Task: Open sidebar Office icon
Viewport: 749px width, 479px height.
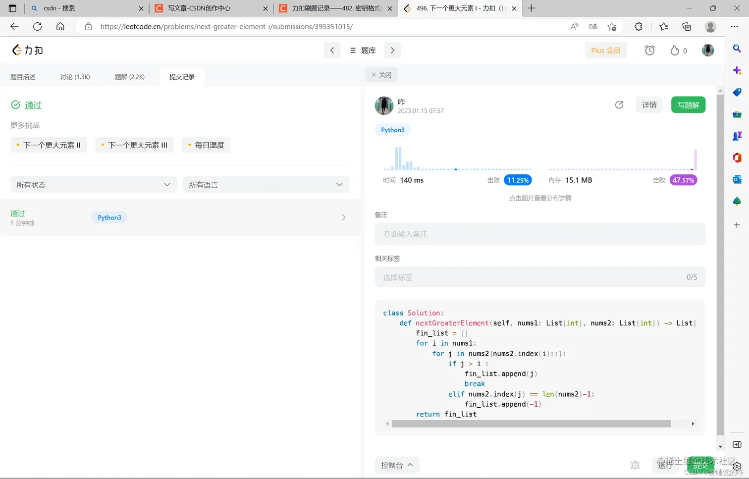Action: pos(737,158)
